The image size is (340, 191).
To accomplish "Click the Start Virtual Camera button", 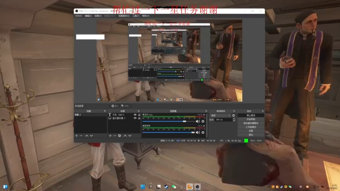I will click(251, 123).
